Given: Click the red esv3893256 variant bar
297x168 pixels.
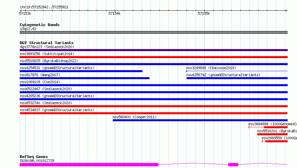Looking at the screenshot, I should pos(154,57).
